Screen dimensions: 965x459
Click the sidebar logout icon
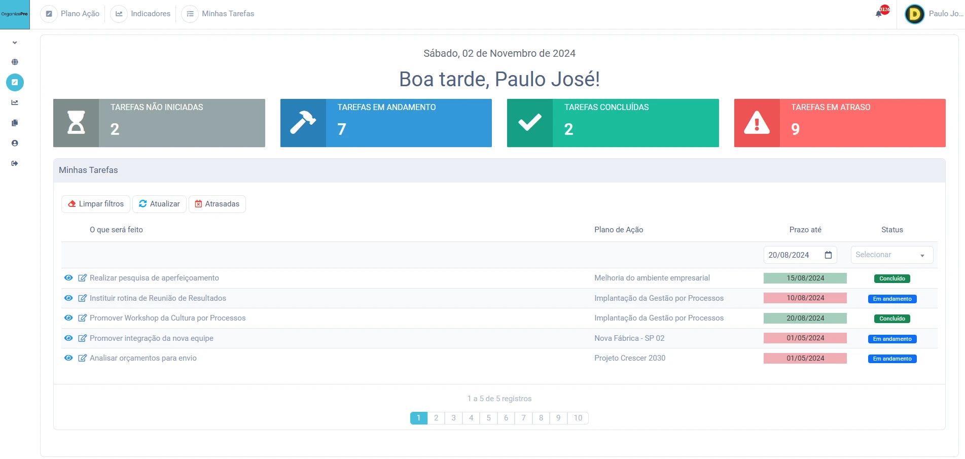coord(15,163)
